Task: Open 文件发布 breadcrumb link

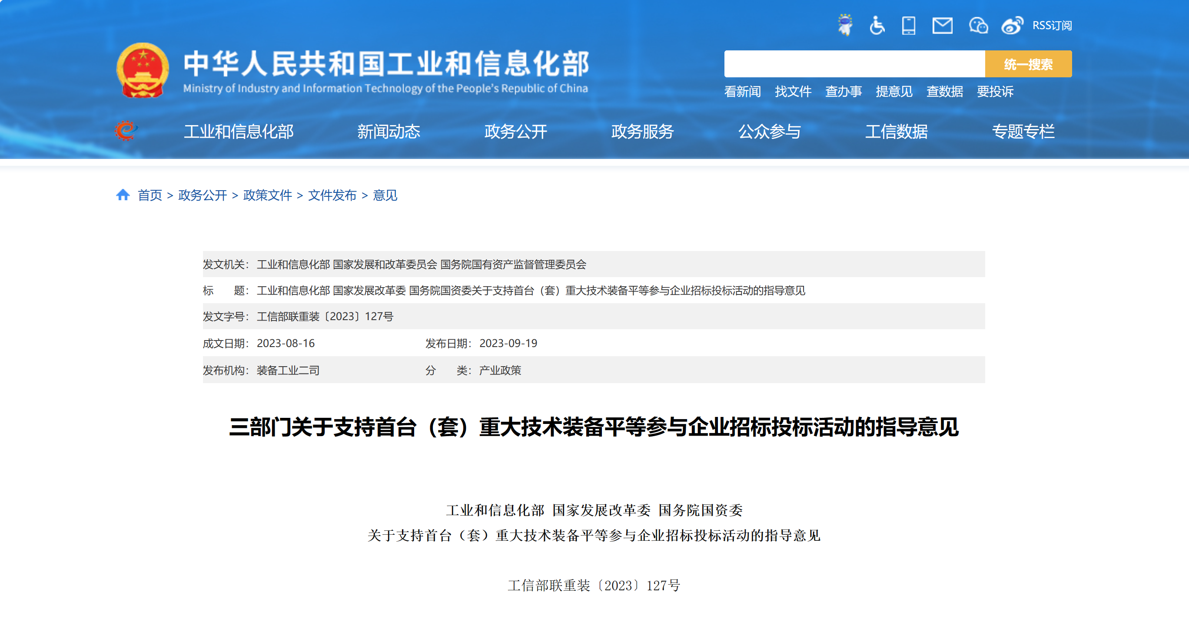Action: point(332,195)
